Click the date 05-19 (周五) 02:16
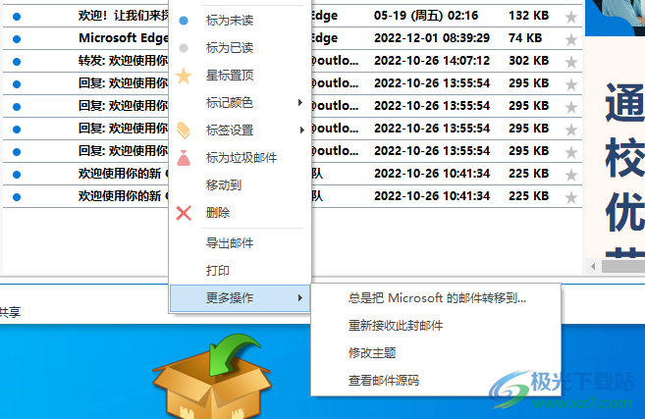Image resolution: width=645 pixels, height=419 pixels. point(426,16)
